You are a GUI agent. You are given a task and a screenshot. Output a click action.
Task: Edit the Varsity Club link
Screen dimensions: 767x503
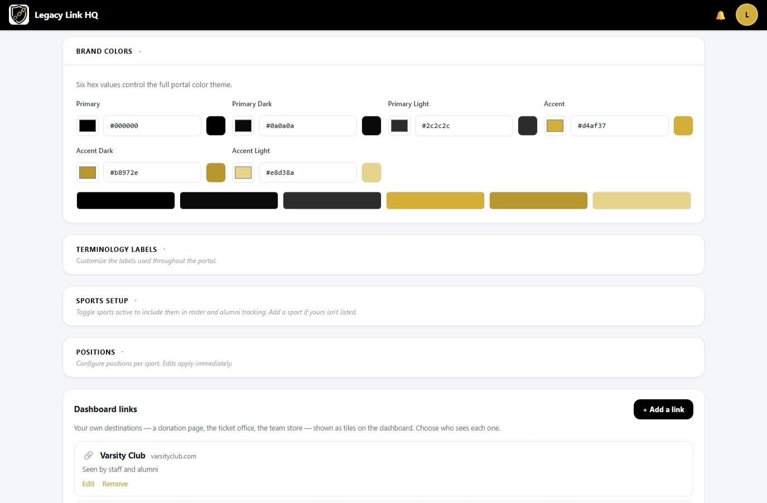pos(88,484)
